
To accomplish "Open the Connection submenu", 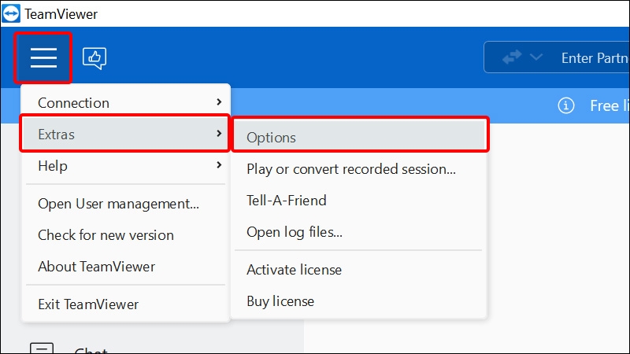I will 125,103.
